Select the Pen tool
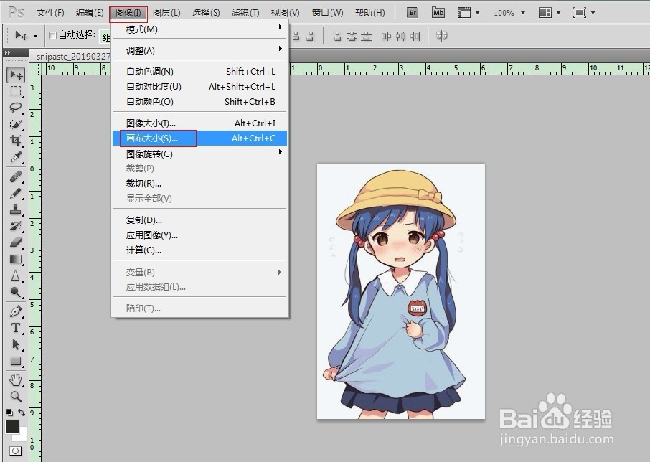The height and width of the screenshot is (462, 650). (x=16, y=311)
